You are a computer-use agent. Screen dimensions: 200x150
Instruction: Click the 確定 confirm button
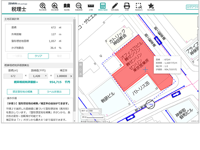(x=59, y=56)
